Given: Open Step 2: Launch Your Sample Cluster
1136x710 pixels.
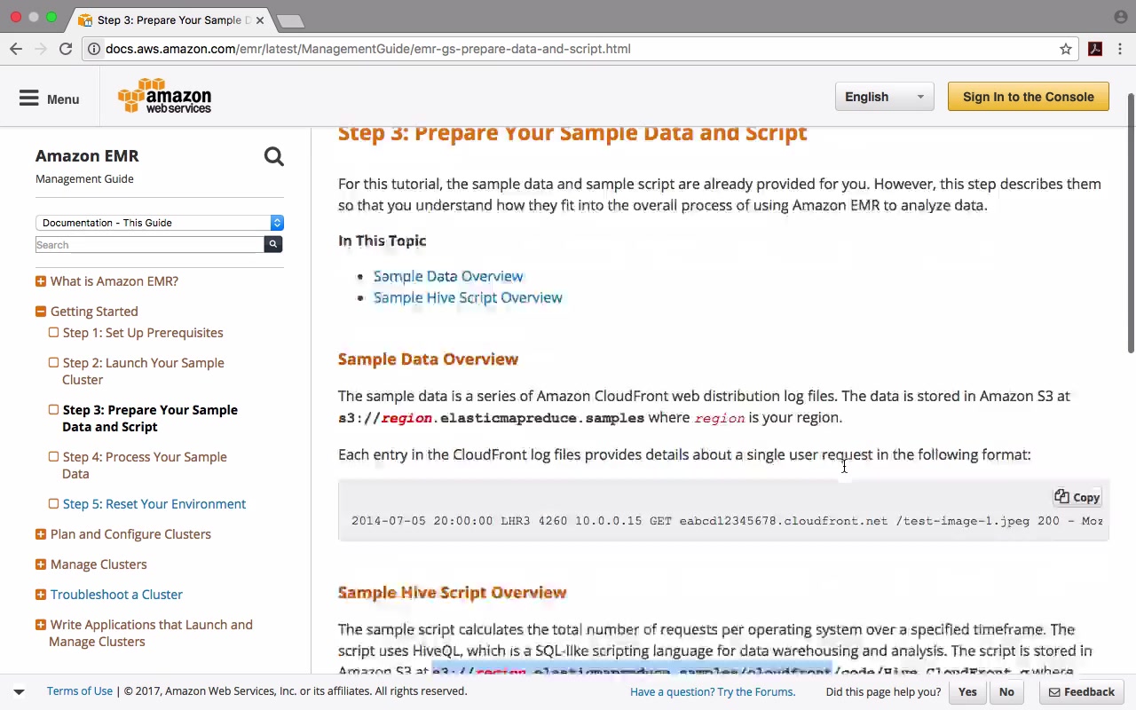Looking at the screenshot, I should (x=143, y=371).
